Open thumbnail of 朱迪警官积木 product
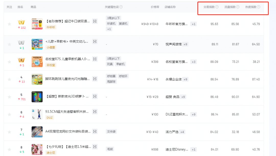The image size is (276, 156). tap(37, 114)
